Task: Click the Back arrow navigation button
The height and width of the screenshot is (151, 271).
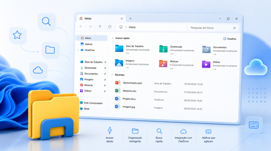Action: (81, 26)
